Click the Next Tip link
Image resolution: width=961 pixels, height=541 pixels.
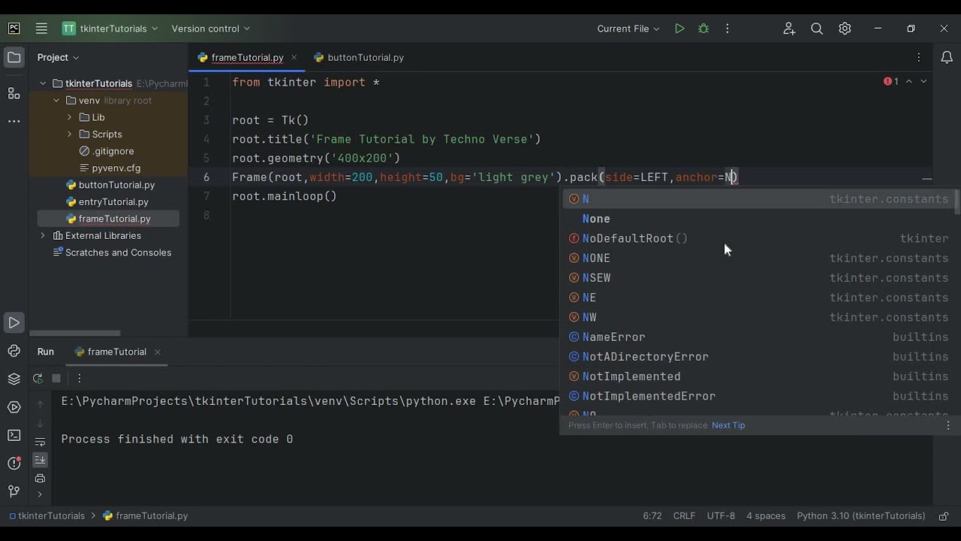(x=728, y=425)
